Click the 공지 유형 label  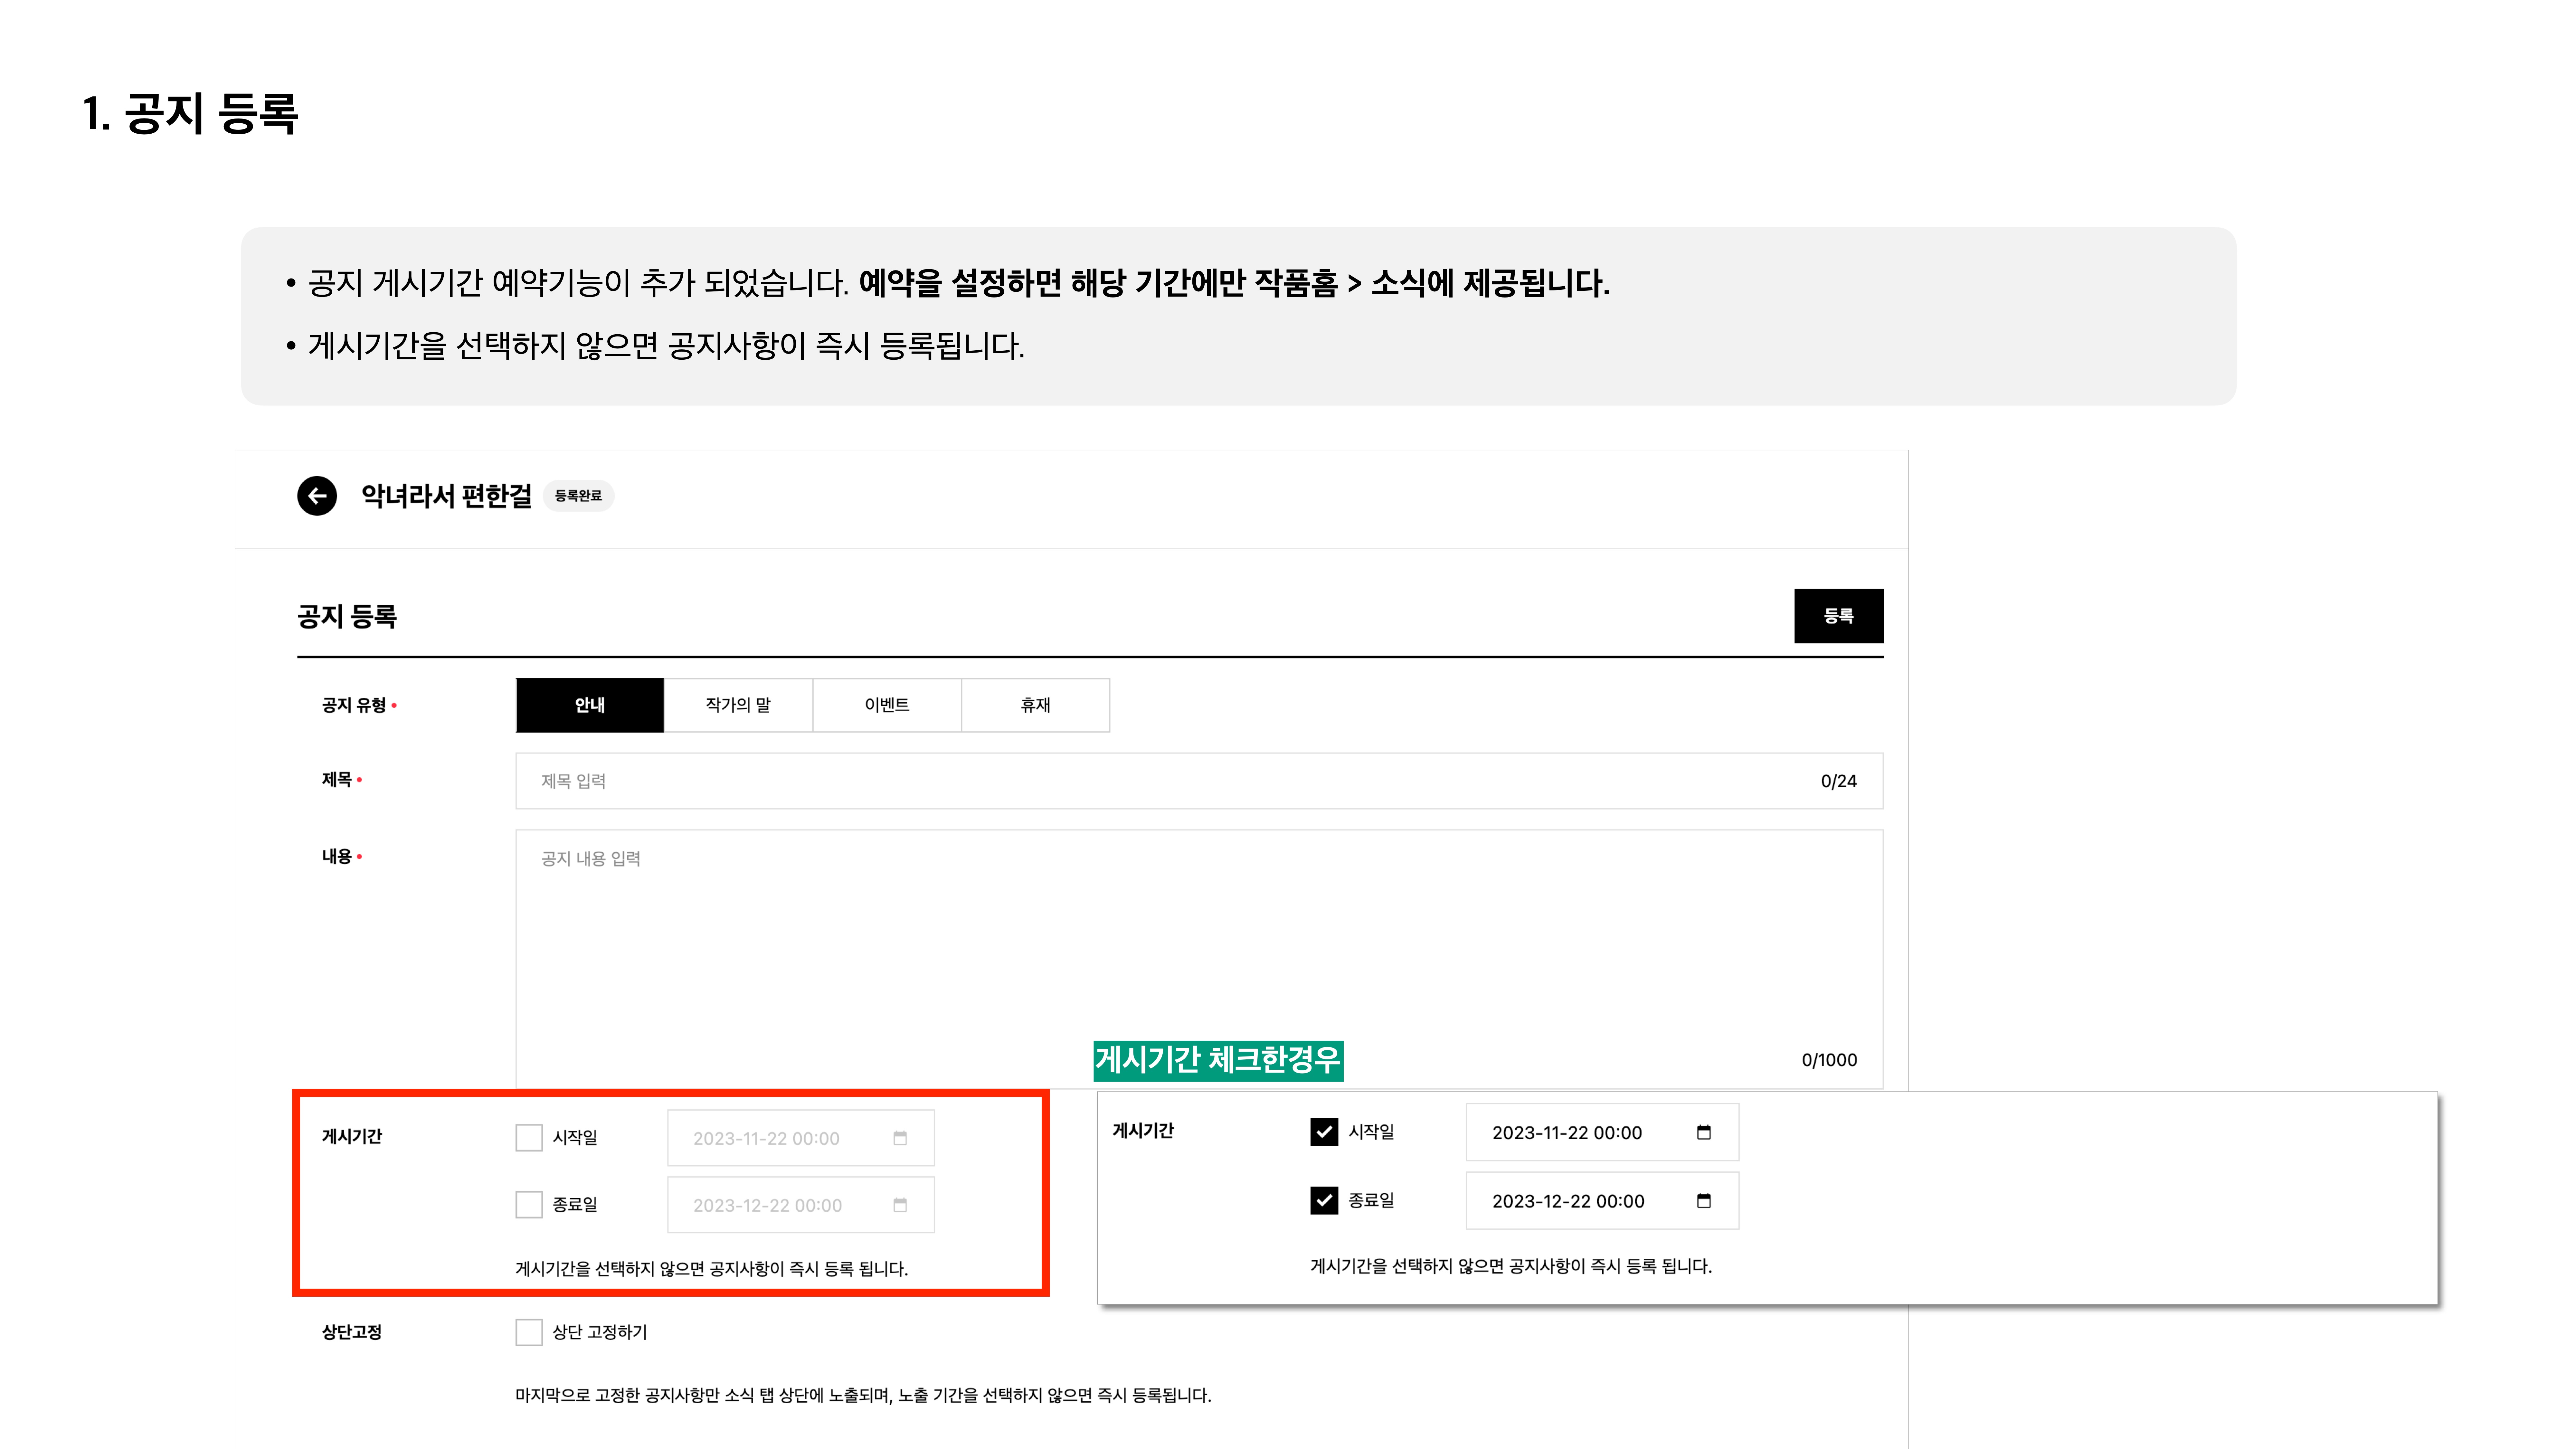(x=354, y=705)
